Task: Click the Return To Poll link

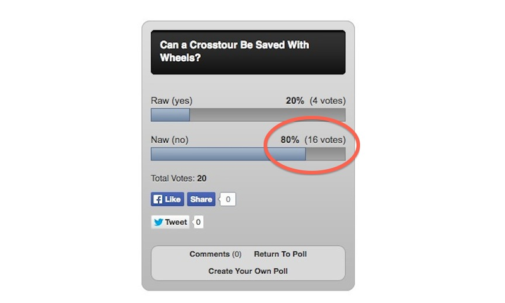Action: (x=280, y=254)
